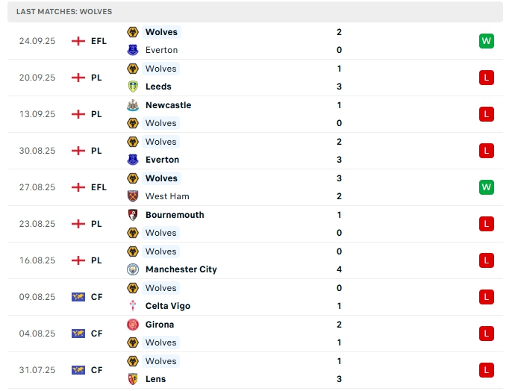The width and height of the screenshot is (512, 391).
Task: Click the Newcastle club crest icon
Action: [133, 105]
